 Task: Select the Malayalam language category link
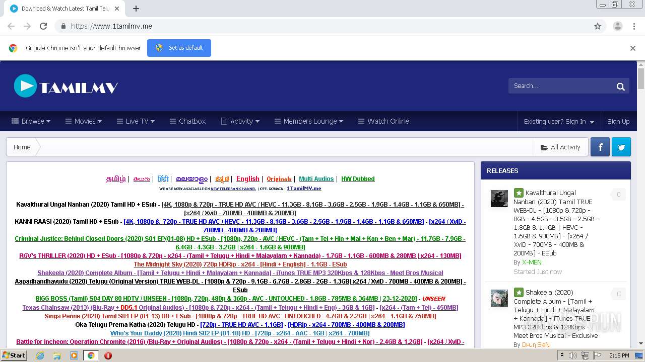click(x=192, y=179)
